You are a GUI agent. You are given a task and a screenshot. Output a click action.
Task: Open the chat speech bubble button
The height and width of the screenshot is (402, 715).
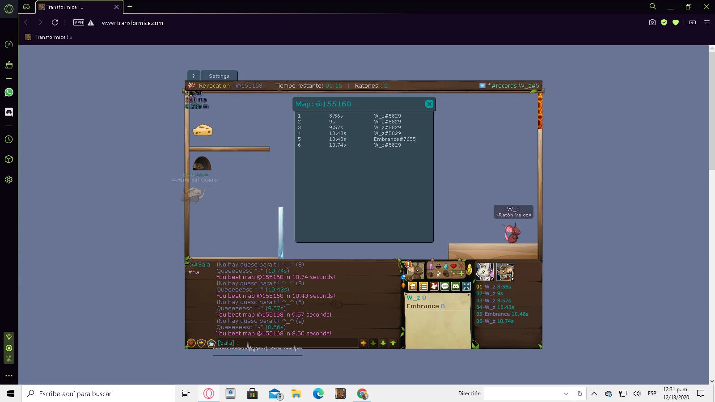click(445, 286)
